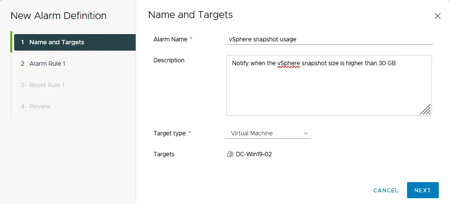This screenshot has width=449, height=204.
Task: Jump to the Review step
Action: click(40, 107)
